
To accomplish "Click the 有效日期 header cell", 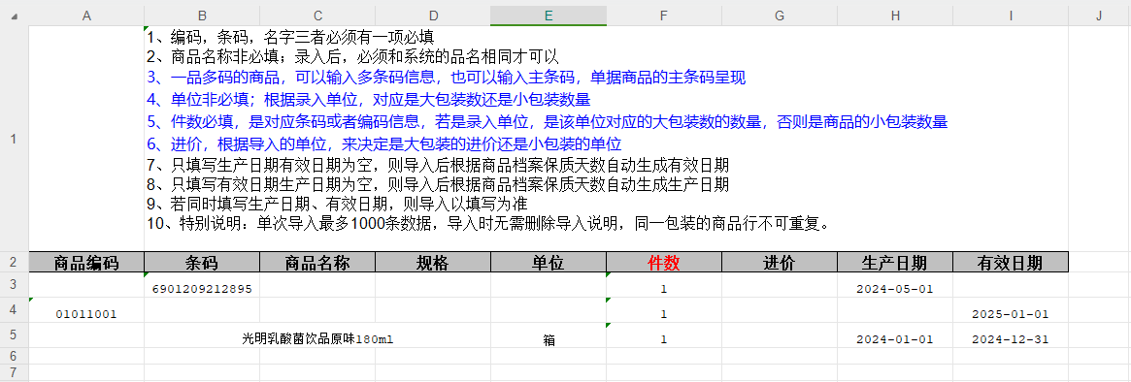I will [x=1010, y=263].
